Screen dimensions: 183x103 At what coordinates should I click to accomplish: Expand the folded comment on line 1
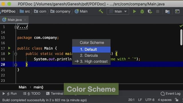point(16,27)
